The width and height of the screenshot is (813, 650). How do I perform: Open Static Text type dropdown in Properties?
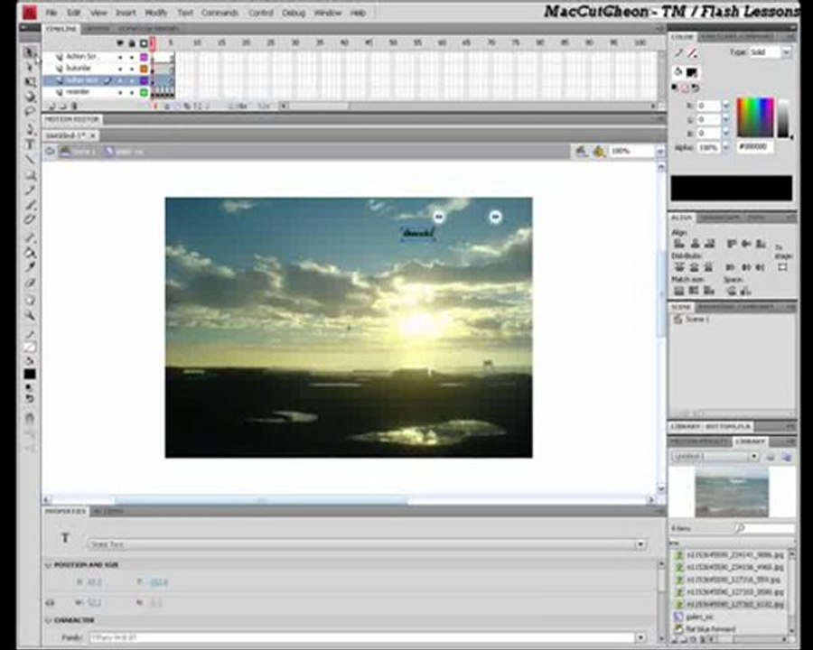coord(367,544)
